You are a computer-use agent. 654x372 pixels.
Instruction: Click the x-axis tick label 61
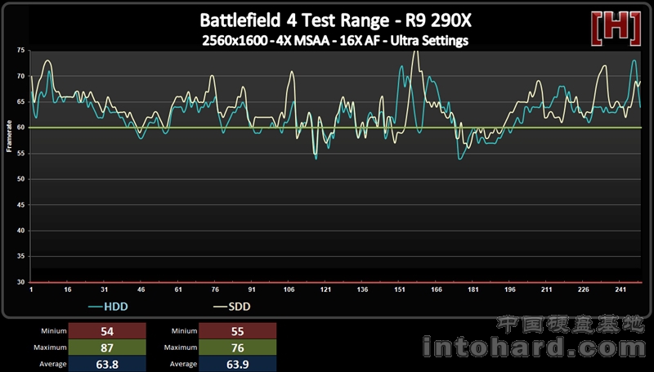coord(178,289)
